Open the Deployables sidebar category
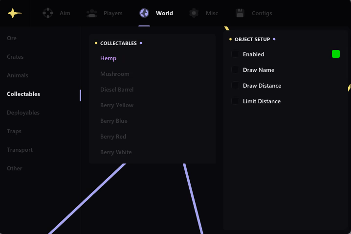Image resolution: width=351 pixels, height=234 pixels. 23,113
